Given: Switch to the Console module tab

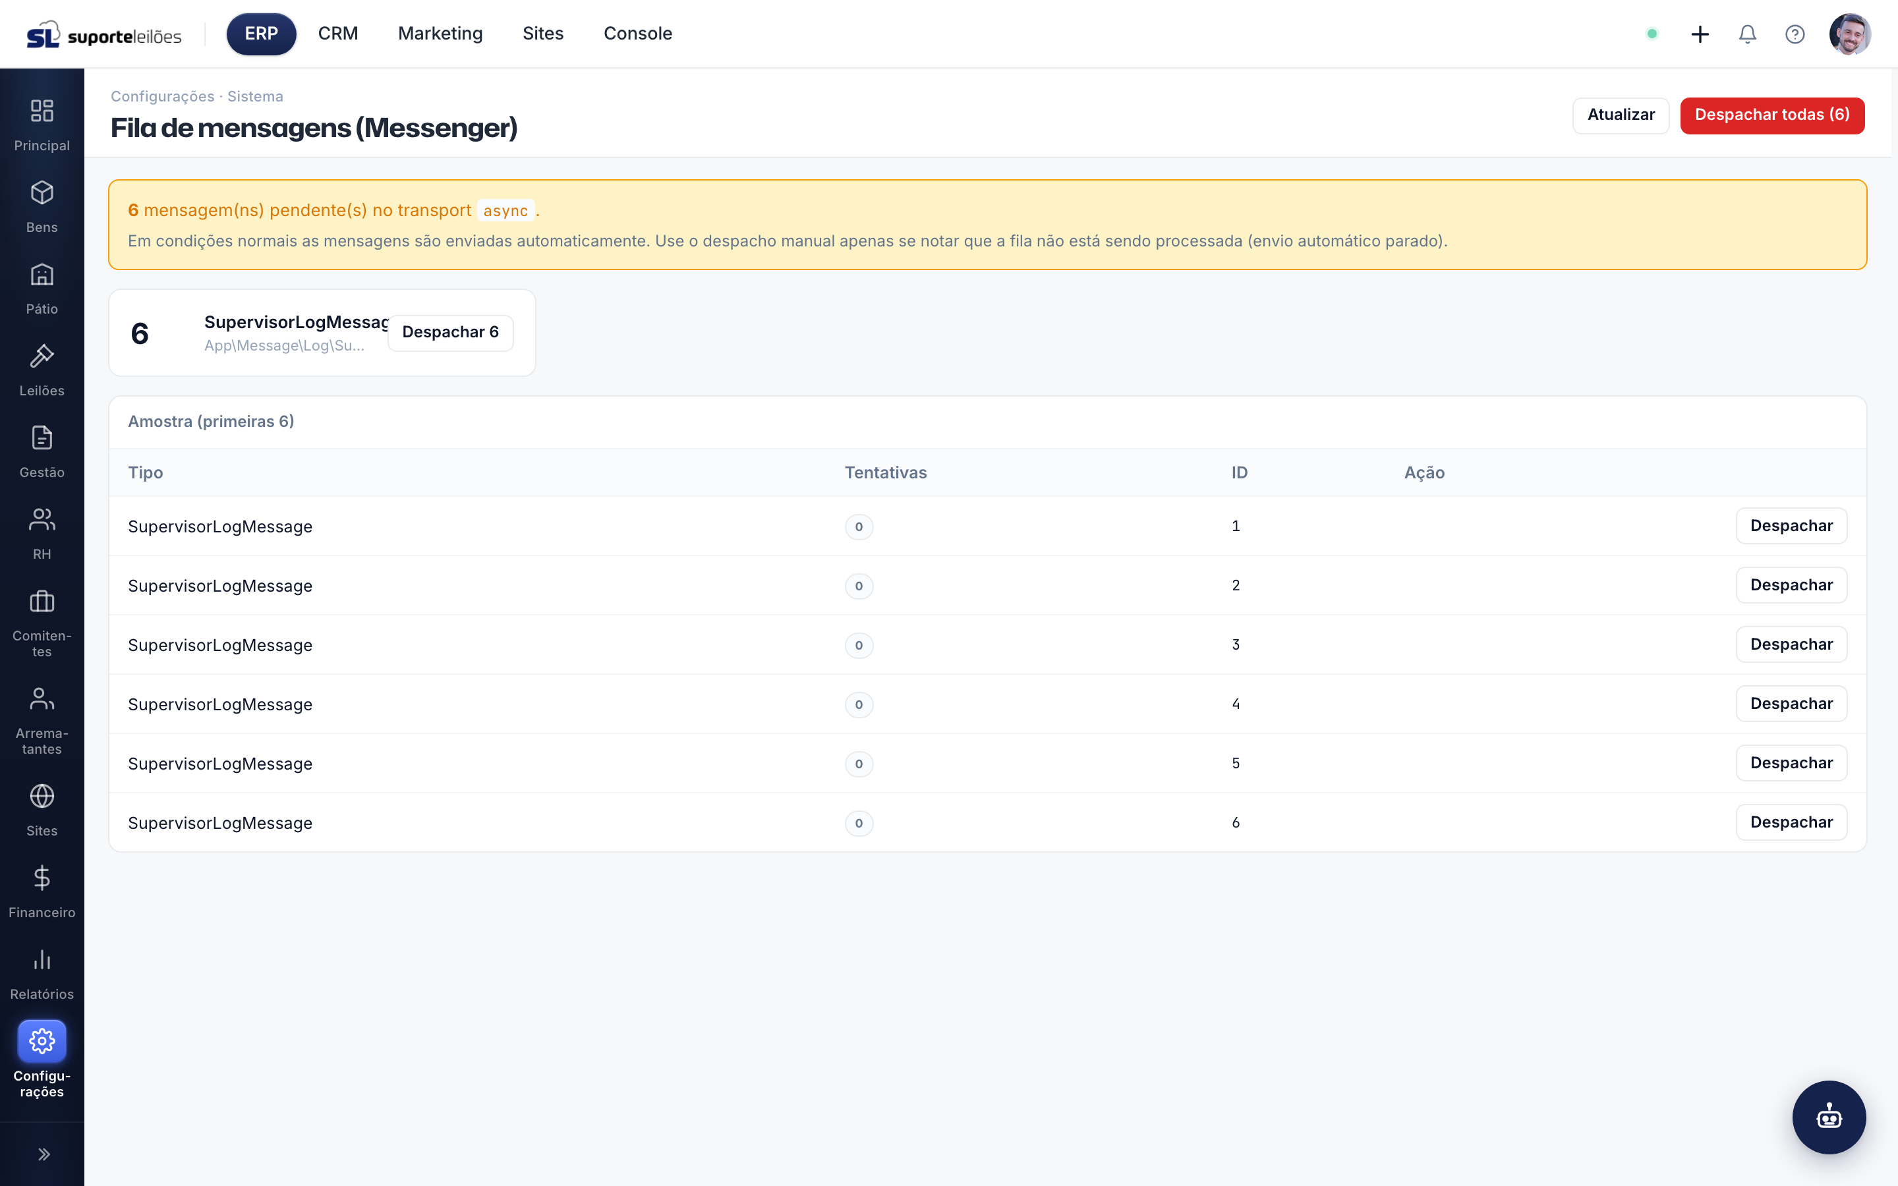Looking at the screenshot, I should 638,34.
